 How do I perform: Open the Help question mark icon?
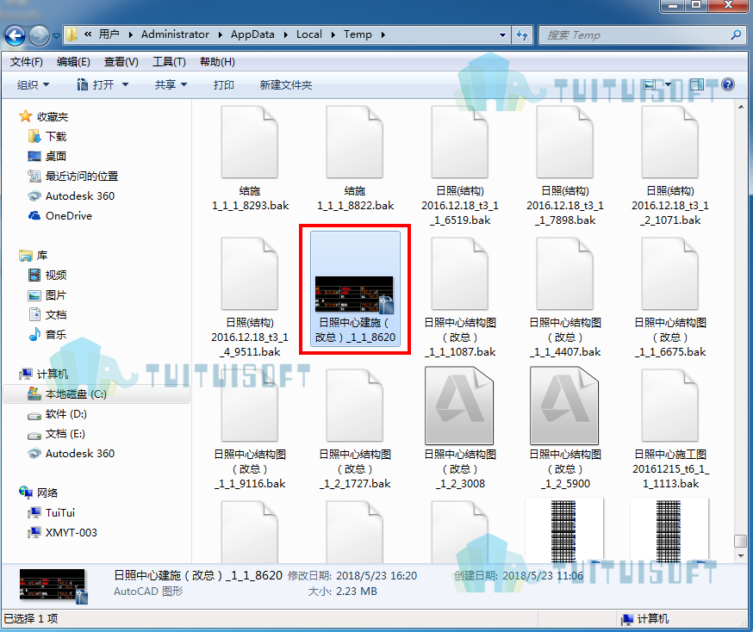pyautogui.click(x=728, y=85)
